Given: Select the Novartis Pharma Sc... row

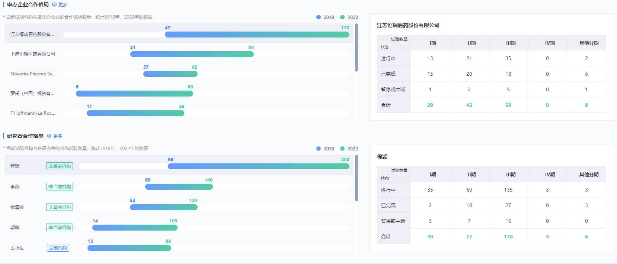Looking at the screenshot, I should [x=179, y=73].
